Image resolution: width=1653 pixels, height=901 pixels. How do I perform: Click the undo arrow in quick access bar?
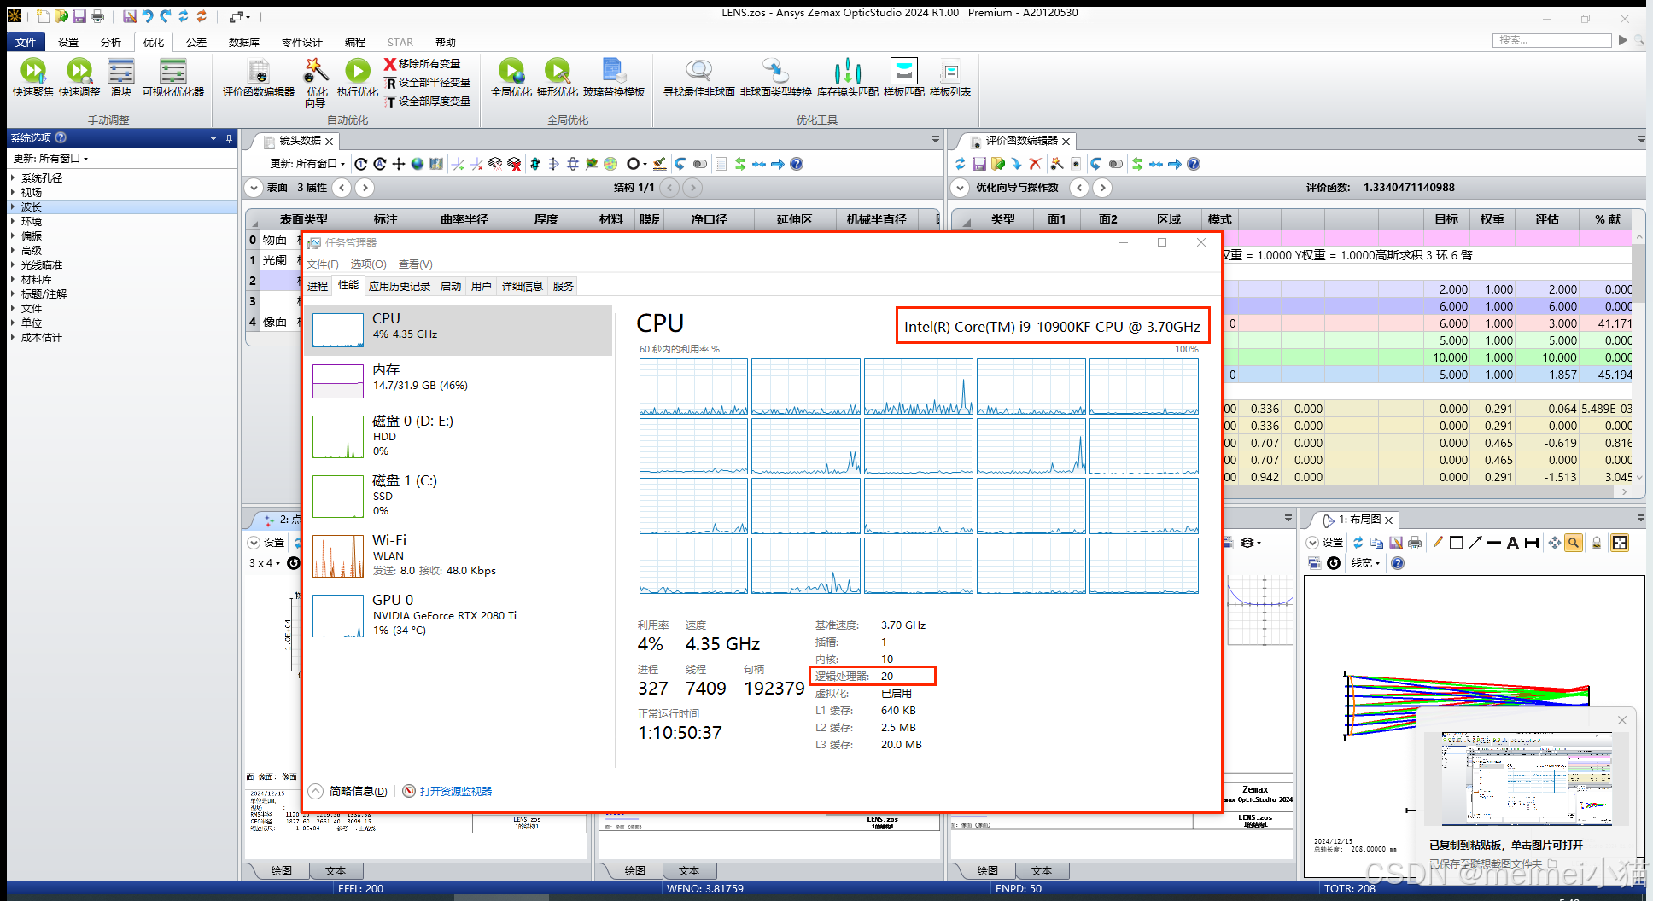(x=148, y=16)
